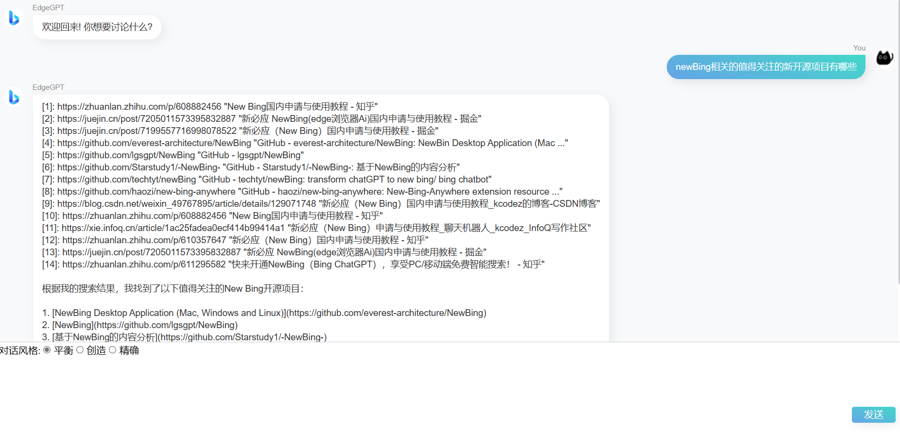Click reference [7] techtyt/newBing line
The width and height of the screenshot is (900, 432).
coord(267,179)
